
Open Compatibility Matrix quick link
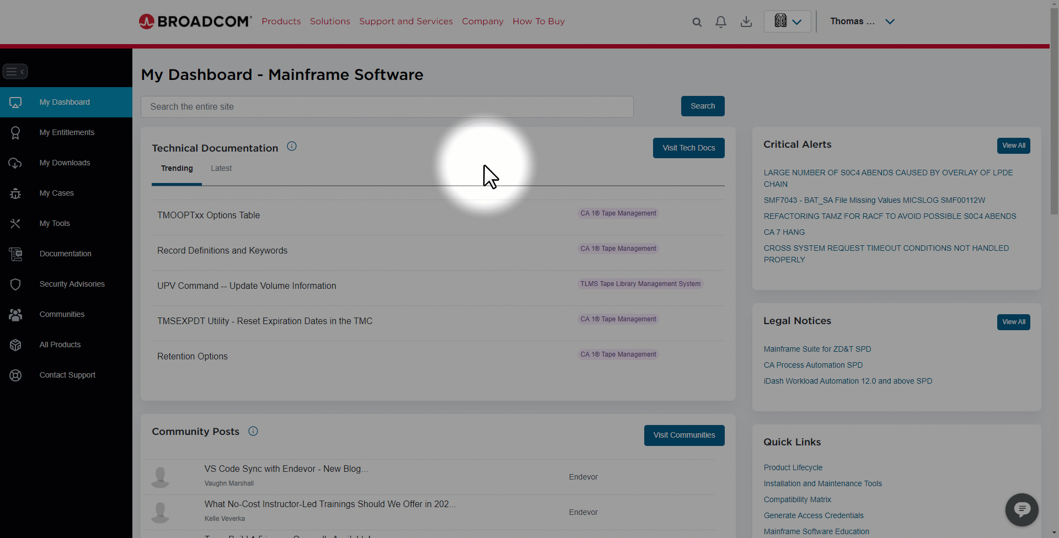798,500
